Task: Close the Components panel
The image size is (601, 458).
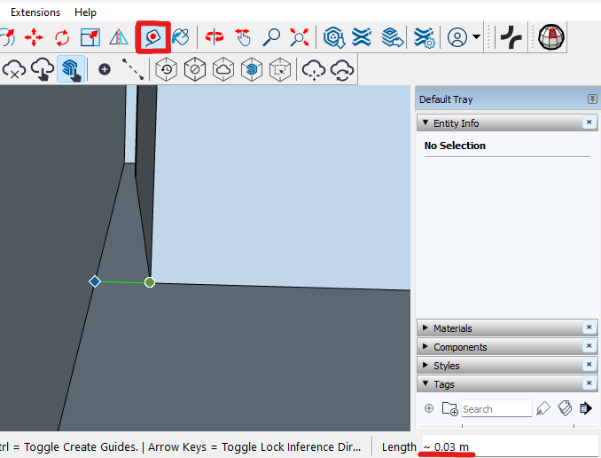Action: [x=589, y=347]
